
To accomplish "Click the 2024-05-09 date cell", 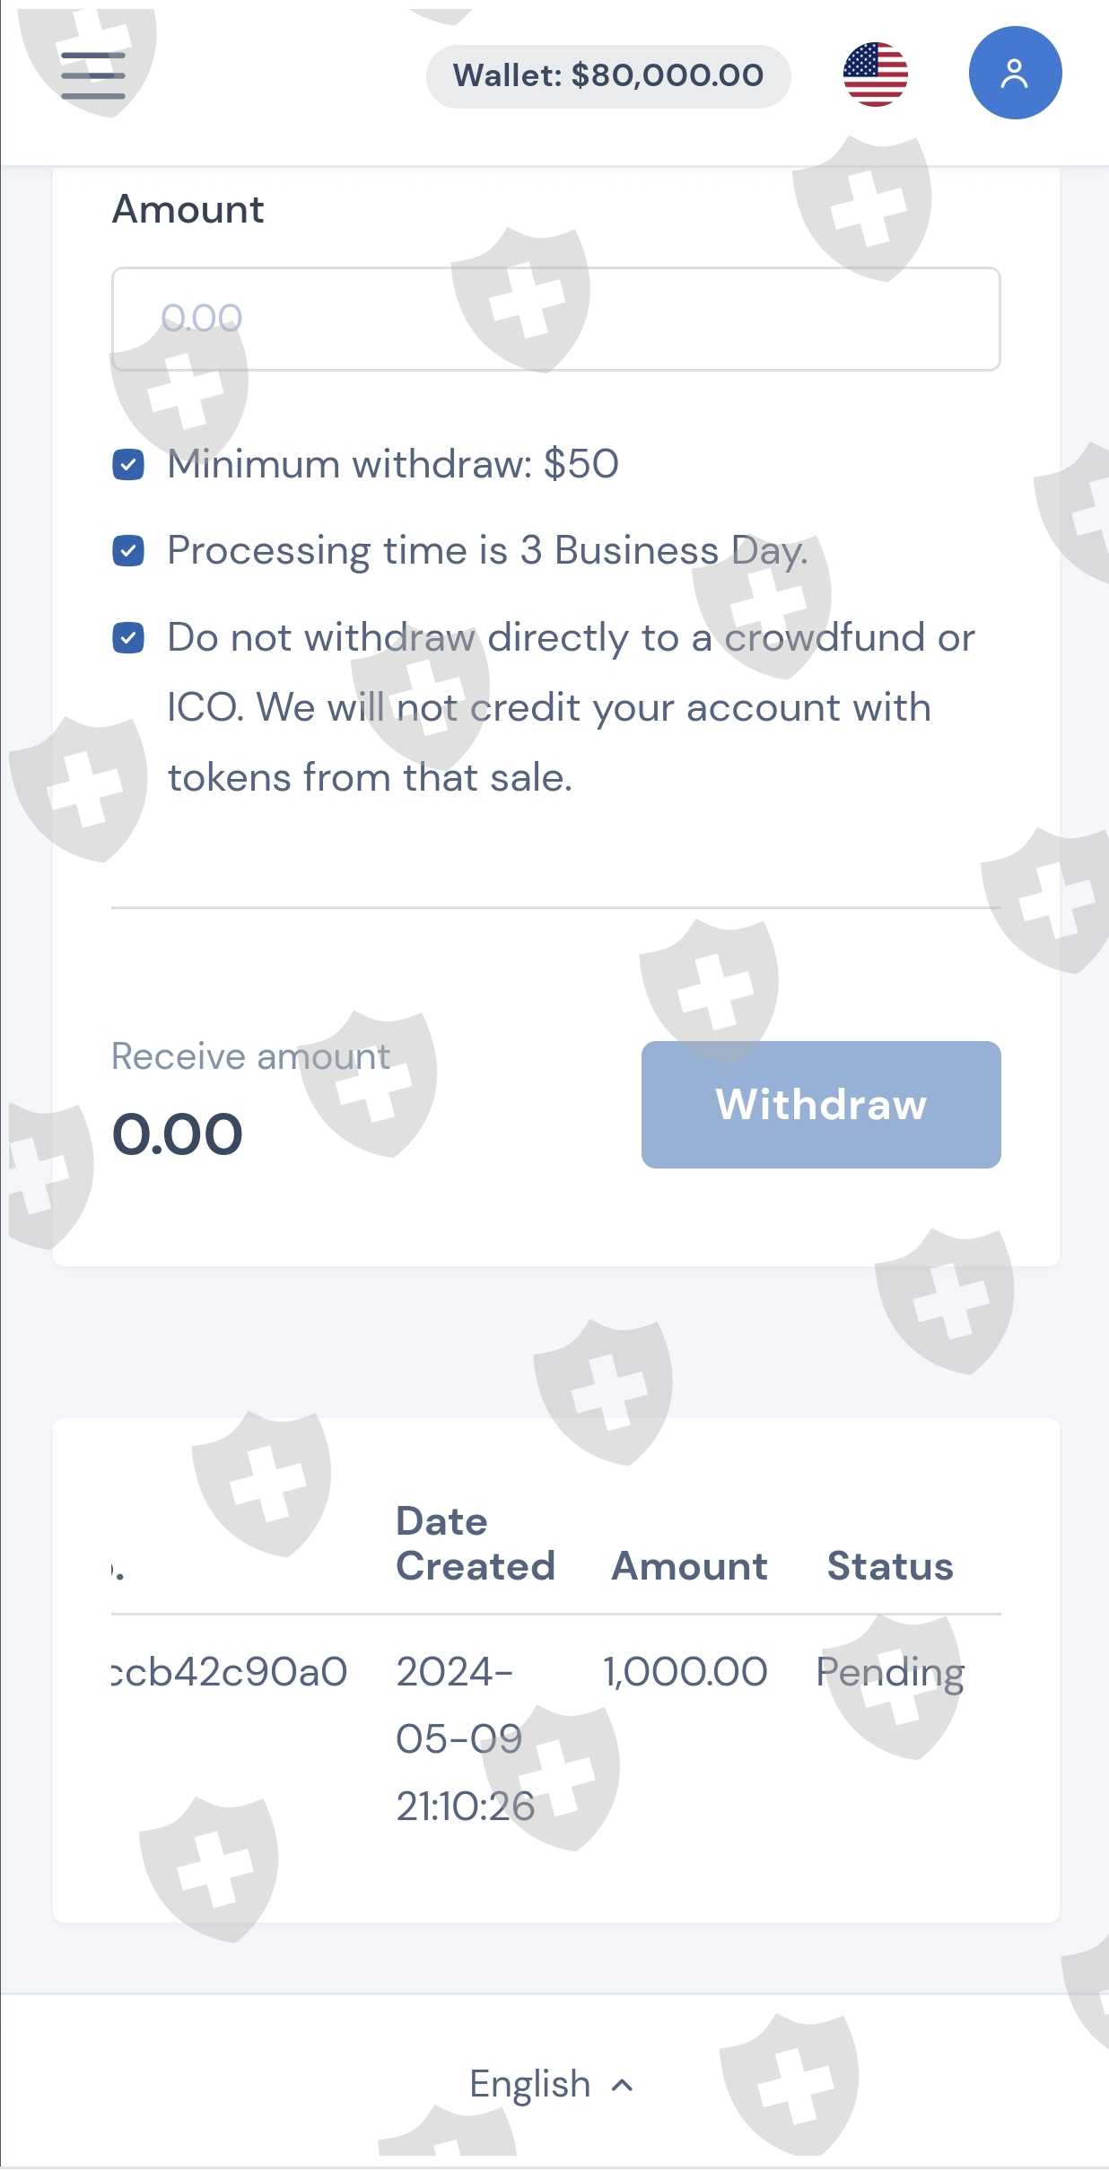I will (x=465, y=1738).
